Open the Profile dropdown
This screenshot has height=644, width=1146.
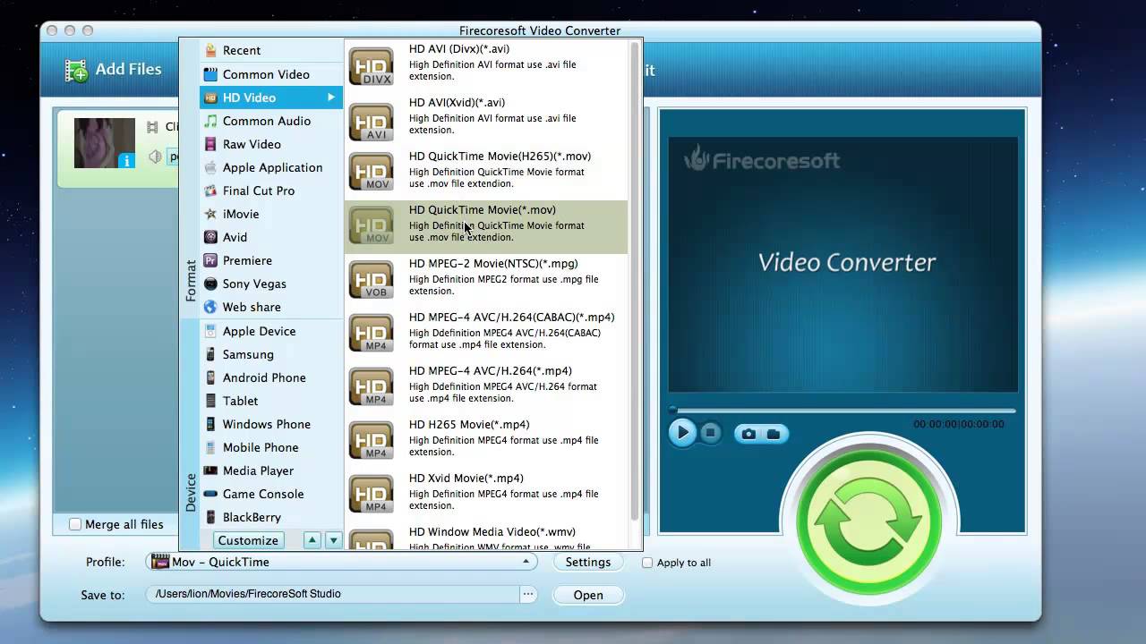coord(342,562)
